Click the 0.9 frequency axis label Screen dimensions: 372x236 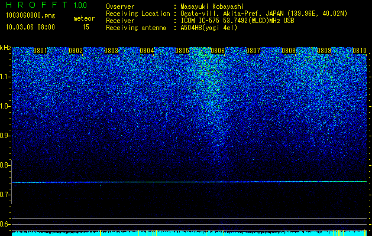click(x=5, y=136)
